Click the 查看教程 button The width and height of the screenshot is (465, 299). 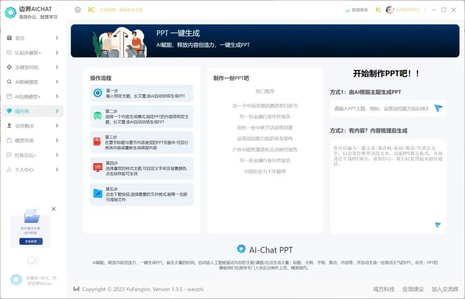[31, 241]
